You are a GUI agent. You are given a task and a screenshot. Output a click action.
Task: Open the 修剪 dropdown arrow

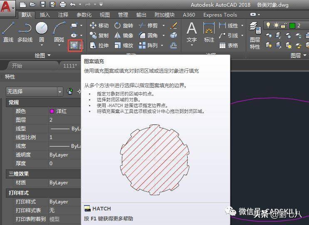pyautogui.click(x=163, y=25)
